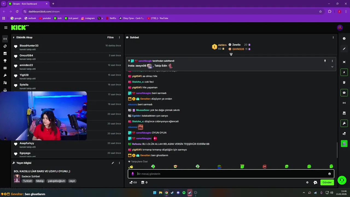Open the wrench settings icon in left sidebar
350x197 pixels.
tap(5, 75)
